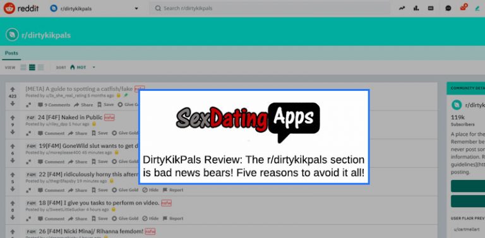
Task: Upvote the [META] catfish guide post
Action: [x=13, y=89]
